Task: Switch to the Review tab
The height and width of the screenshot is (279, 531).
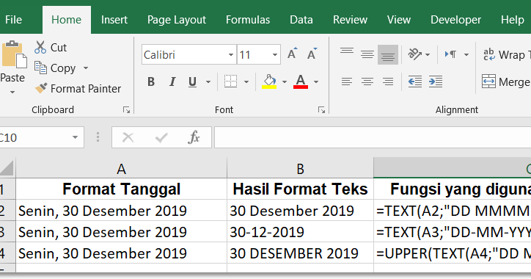Action: [x=350, y=20]
